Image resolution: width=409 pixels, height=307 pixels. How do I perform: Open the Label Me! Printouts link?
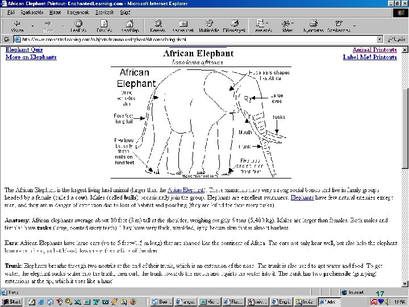point(370,57)
